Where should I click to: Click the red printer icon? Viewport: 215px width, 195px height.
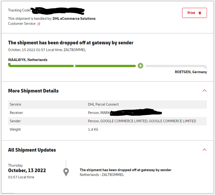pos(200,13)
